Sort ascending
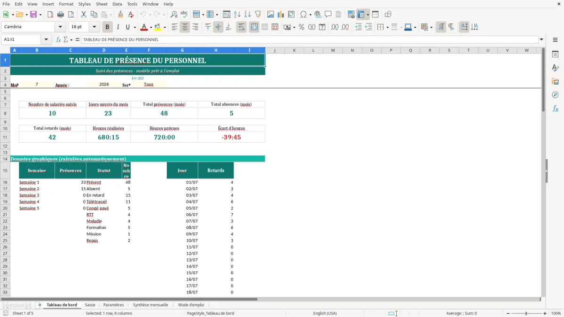Image resolution: width=564 pixels, height=317 pixels. 237,15
